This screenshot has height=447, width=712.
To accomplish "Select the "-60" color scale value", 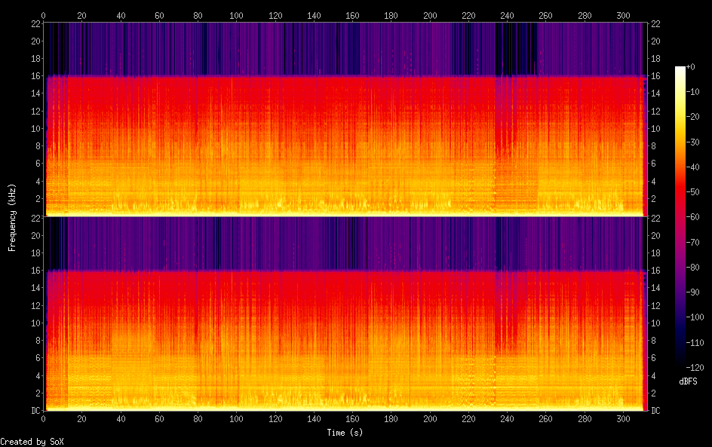I will tap(692, 217).
